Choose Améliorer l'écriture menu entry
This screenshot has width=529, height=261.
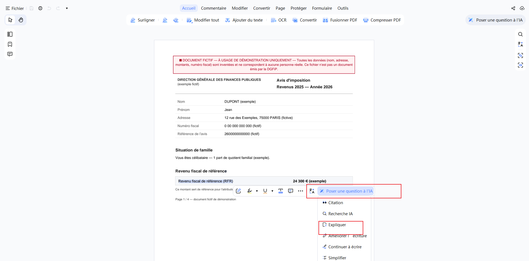pos(344,236)
